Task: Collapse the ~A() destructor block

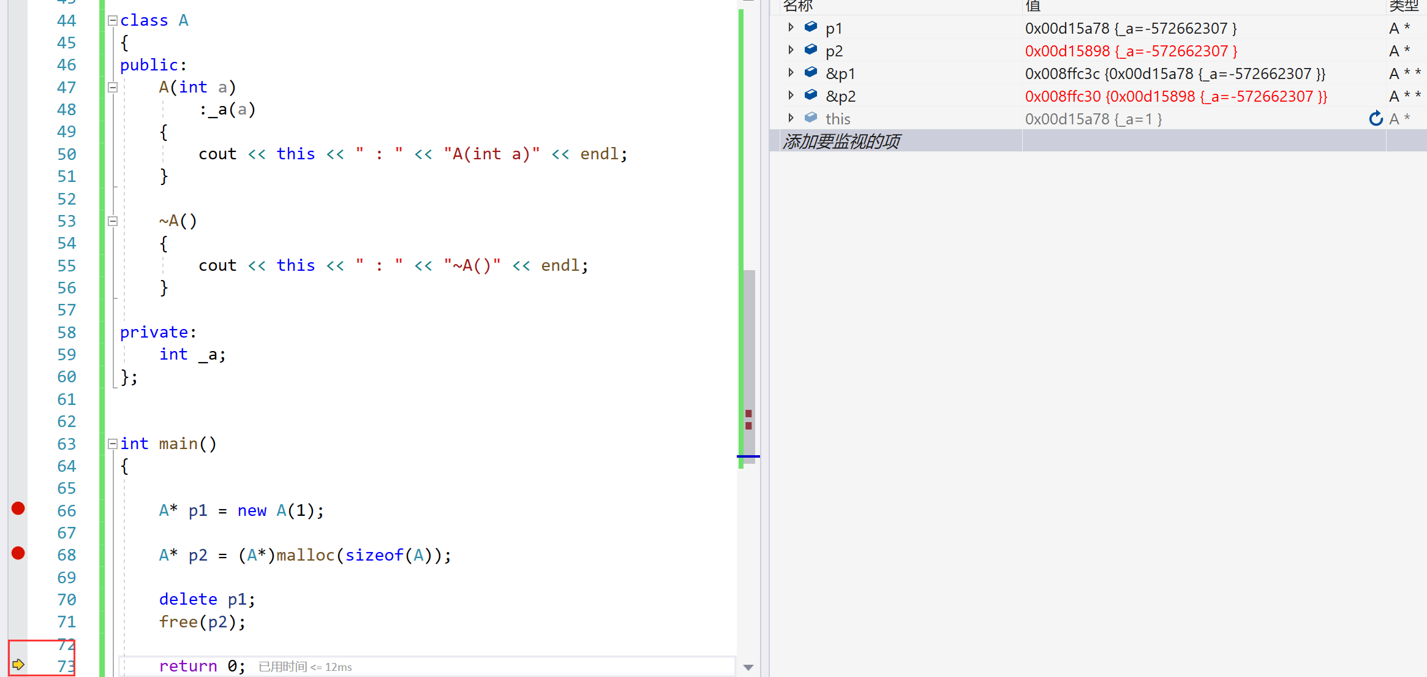Action: pos(113,221)
